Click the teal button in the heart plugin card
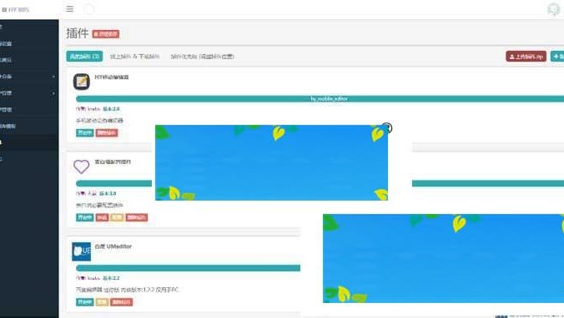 (85, 217)
